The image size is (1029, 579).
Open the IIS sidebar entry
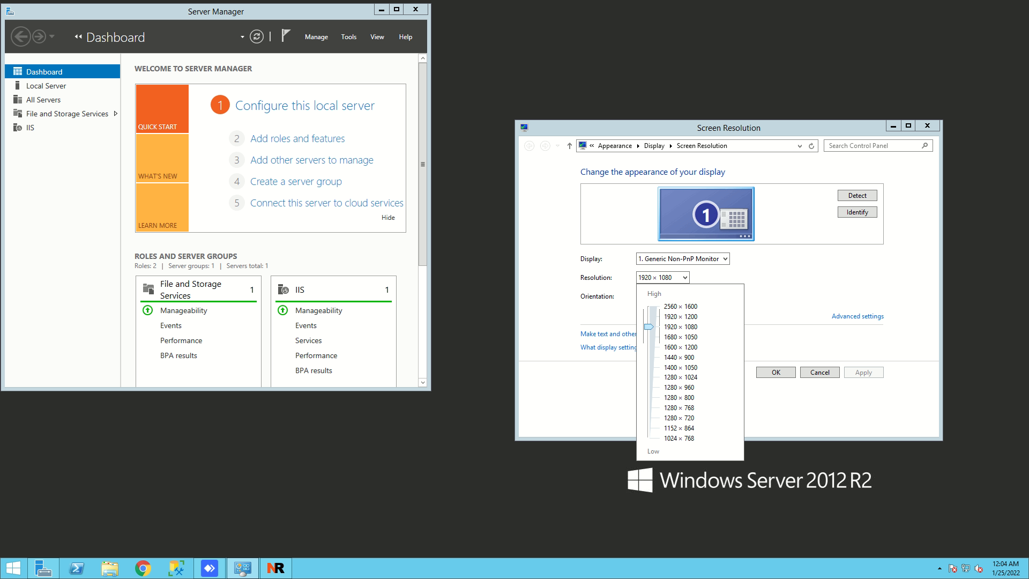tap(30, 128)
